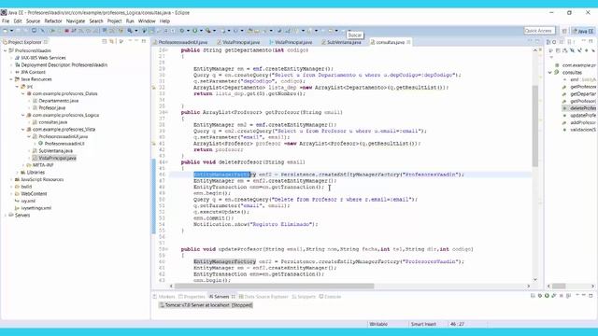The height and width of the screenshot is (336, 598).
Task: Open the Refactor menu
Action: click(x=53, y=21)
